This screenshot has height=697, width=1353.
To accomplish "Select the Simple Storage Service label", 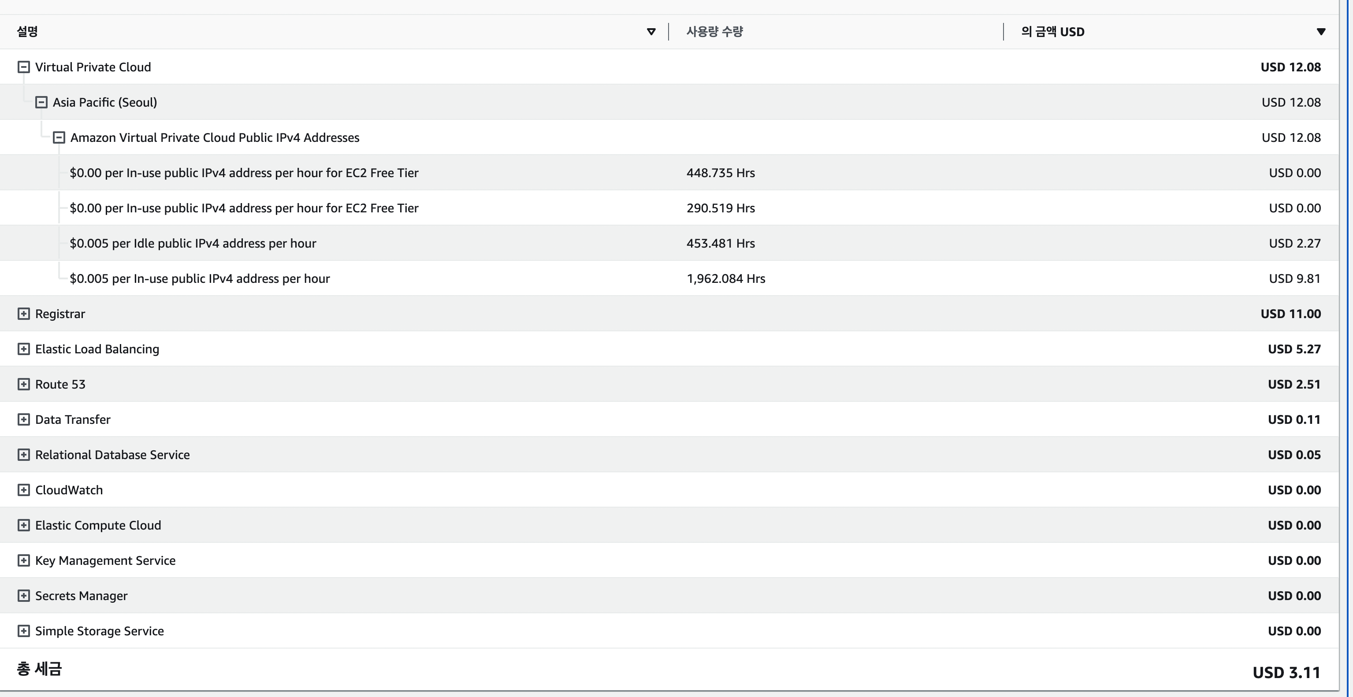I will 100,630.
